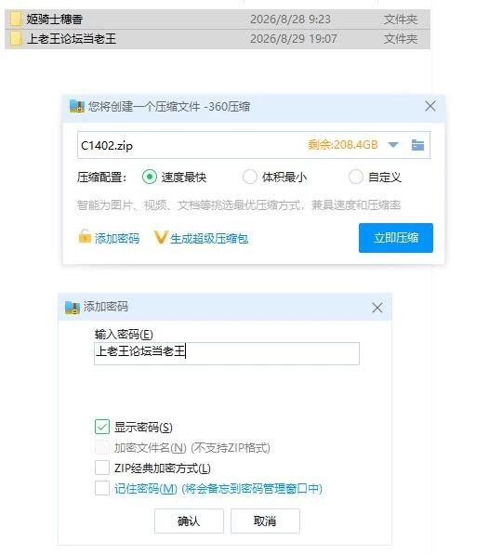This screenshot has width=502, height=554.
Task: Click the padlock icon for 添加密码
Action: tap(85, 236)
